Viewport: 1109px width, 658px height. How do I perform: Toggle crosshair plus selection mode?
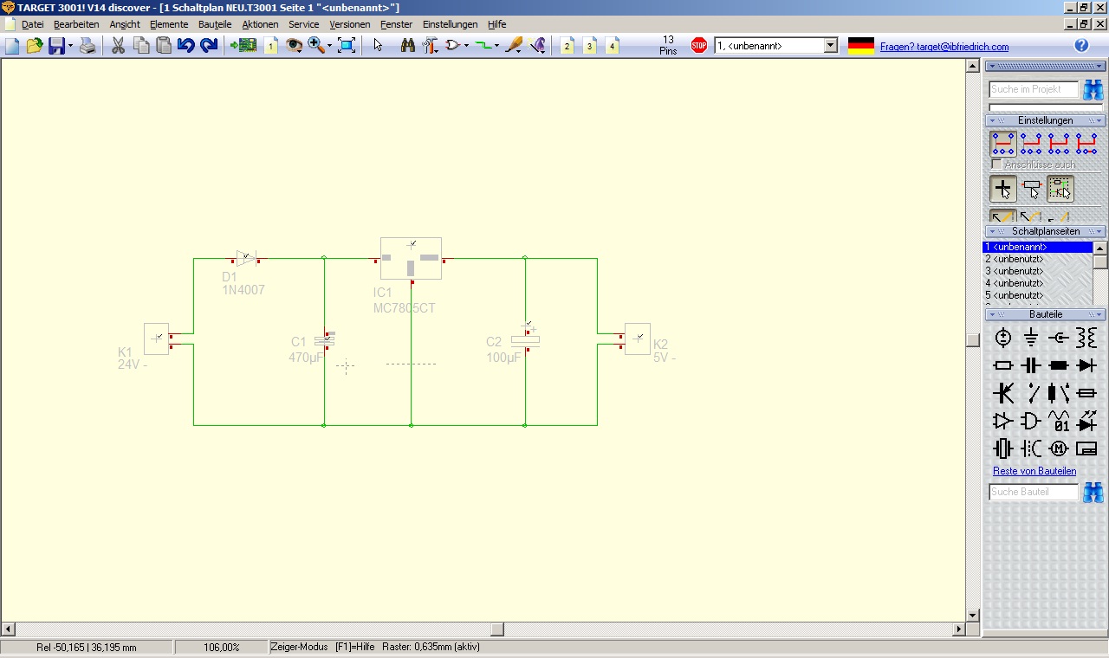point(1003,188)
